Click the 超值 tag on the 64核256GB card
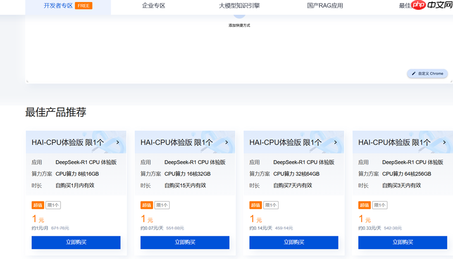The width and height of the screenshot is (453, 259). (x=364, y=205)
